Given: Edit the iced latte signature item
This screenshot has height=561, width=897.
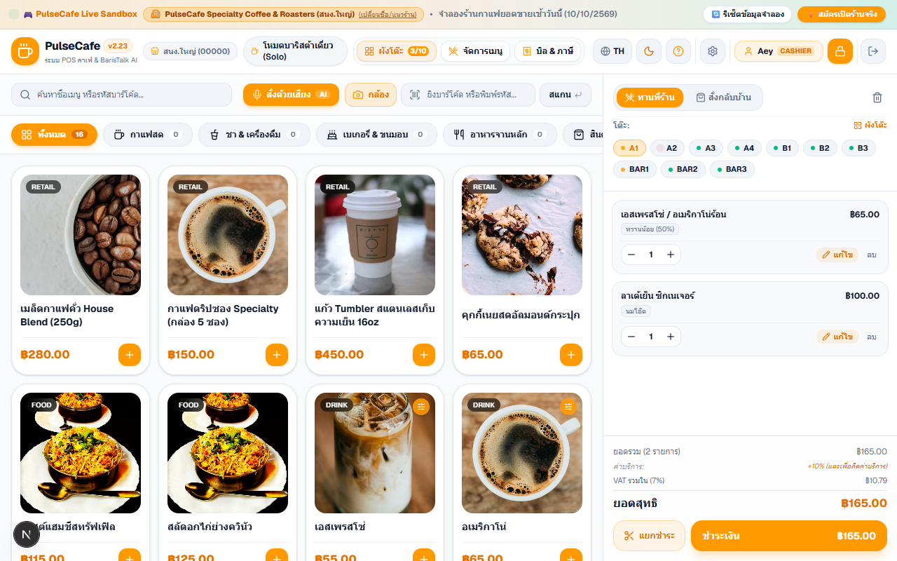Looking at the screenshot, I should click(x=837, y=337).
